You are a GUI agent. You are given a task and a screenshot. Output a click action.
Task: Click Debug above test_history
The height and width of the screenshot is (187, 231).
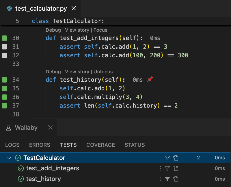point(53,72)
